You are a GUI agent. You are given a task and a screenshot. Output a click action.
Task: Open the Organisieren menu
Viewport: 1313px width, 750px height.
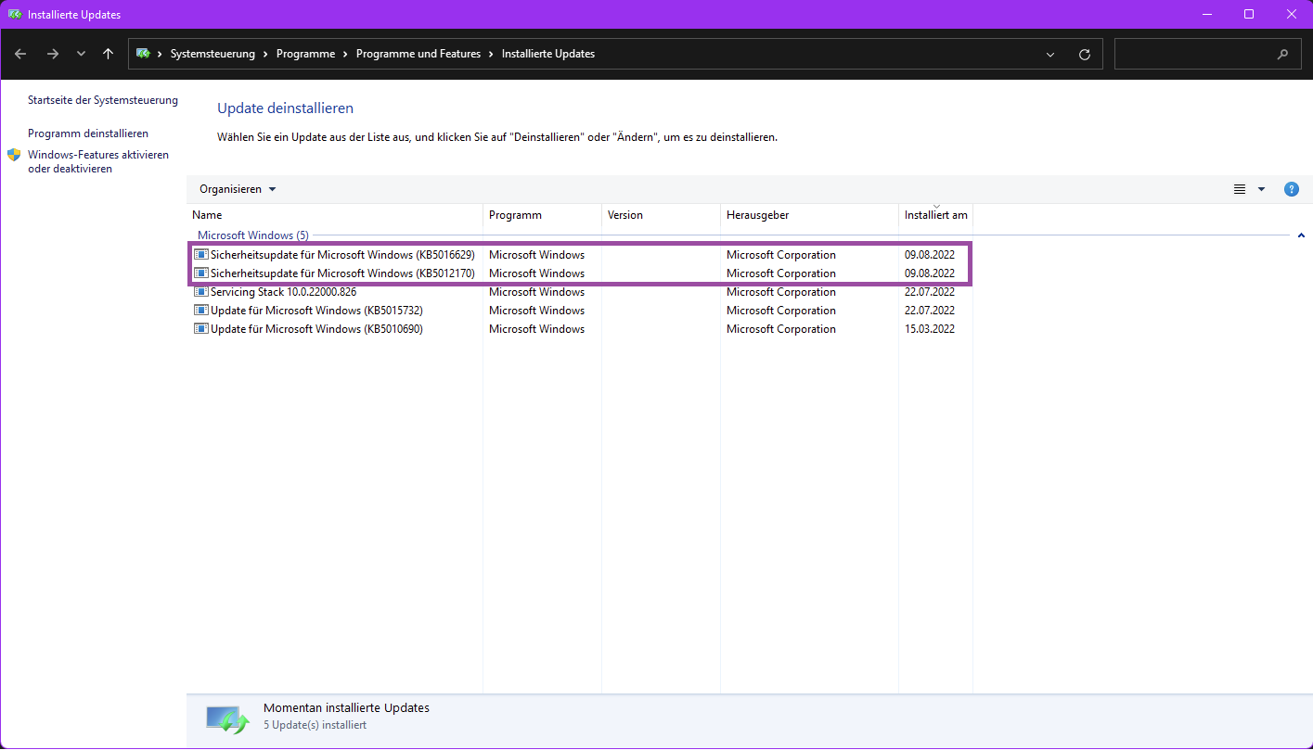tap(238, 189)
